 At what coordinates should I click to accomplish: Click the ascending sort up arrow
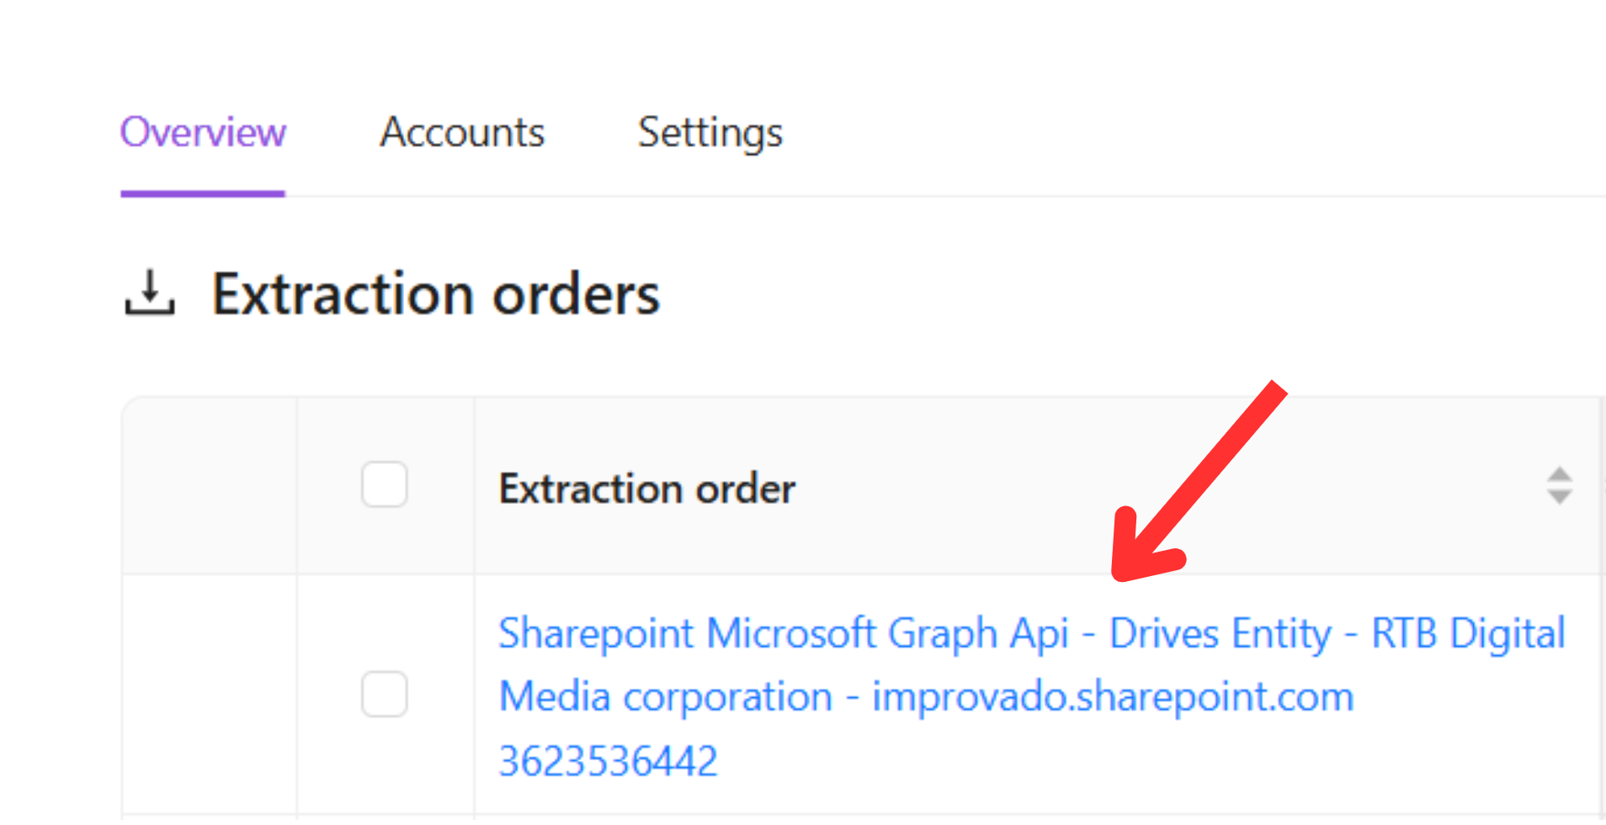pyautogui.click(x=1559, y=474)
